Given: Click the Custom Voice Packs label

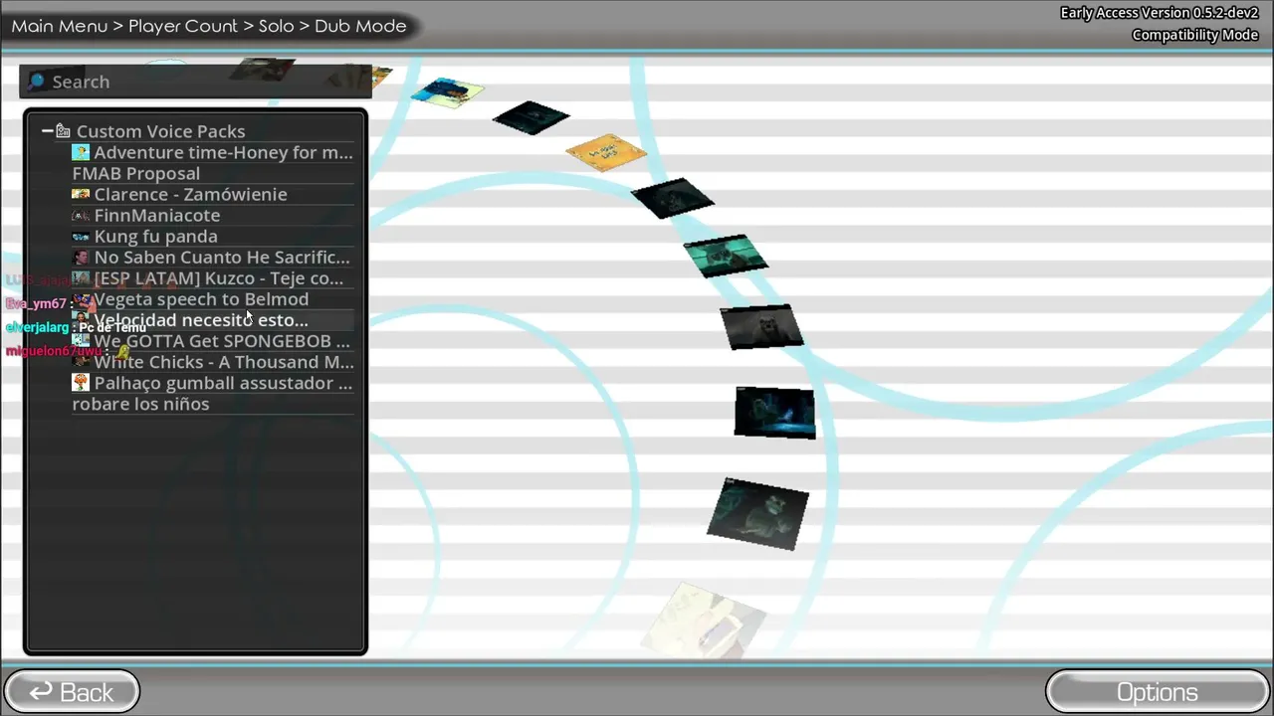Looking at the screenshot, I should pos(160,131).
